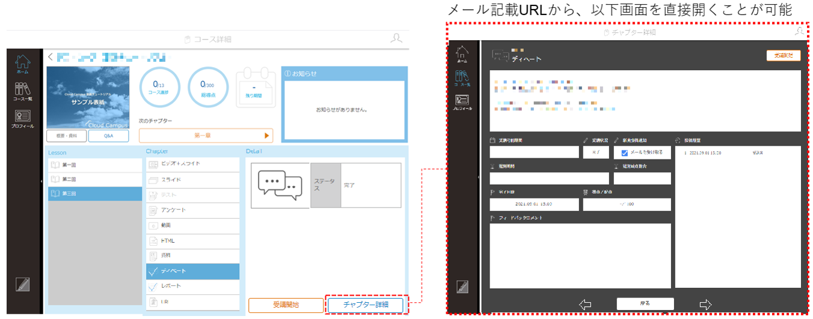Click the course progress 0/13 circle
Viewport: 813px width, 319px height.
pos(159,88)
